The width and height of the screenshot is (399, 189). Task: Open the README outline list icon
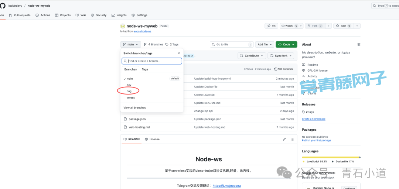tap(292, 139)
